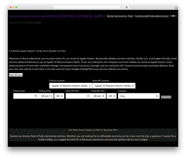
Task: Open the Category dropdown set to Any
Action: click(x=139, y=96)
